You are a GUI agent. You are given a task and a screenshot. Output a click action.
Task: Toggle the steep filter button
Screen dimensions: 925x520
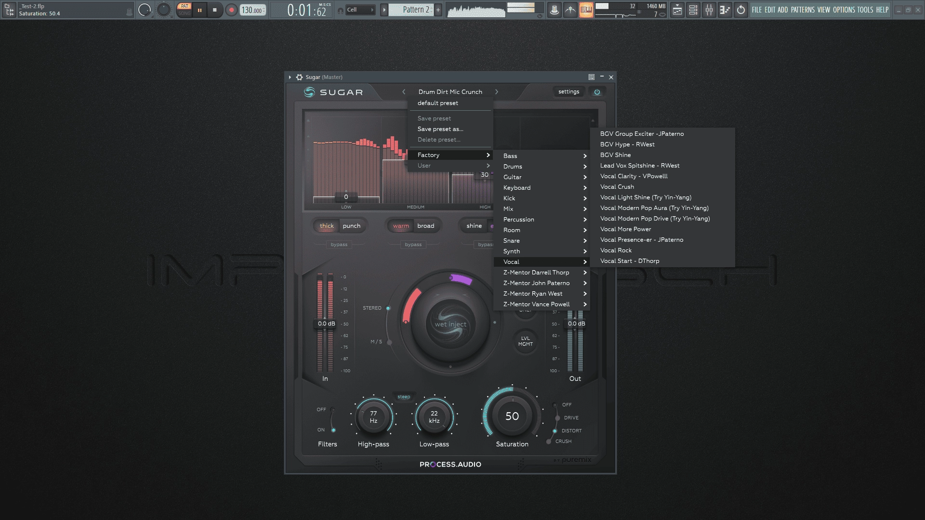click(404, 397)
